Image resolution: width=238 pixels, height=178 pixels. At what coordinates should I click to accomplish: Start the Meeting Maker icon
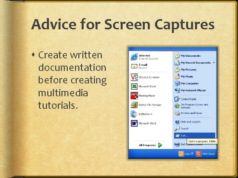click(x=134, y=96)
